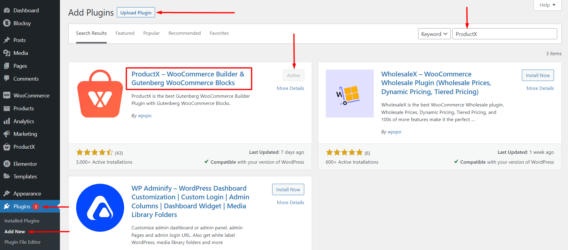This screenshot has height=250, width=568.
Task: Open More Details for ProductX
Action: pyautogui.click(x=290, y=88)
